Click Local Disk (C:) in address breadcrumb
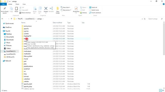The height and width of the screenshot is (92, 165). click(x=30, y=19)
